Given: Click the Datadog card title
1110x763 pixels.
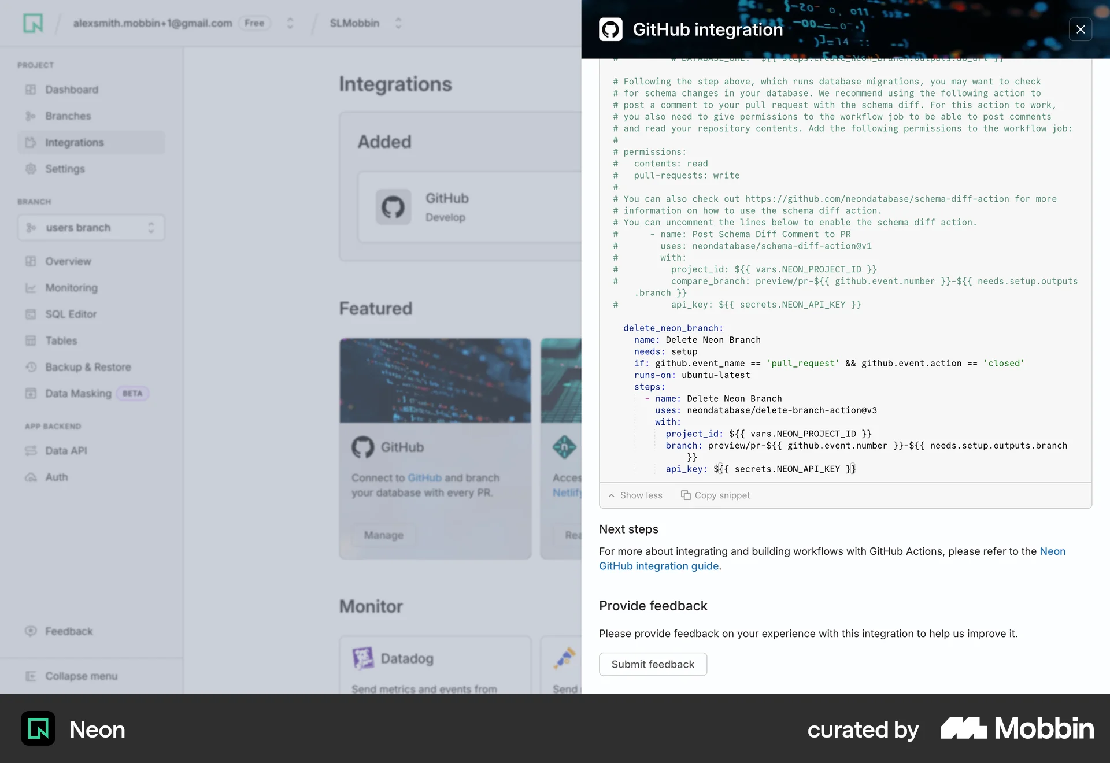Looking at the screenshot, I should click(407, 658).
